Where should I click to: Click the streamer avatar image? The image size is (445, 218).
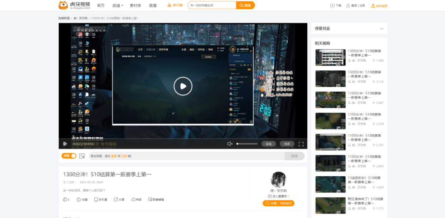(x=279, y=179)
